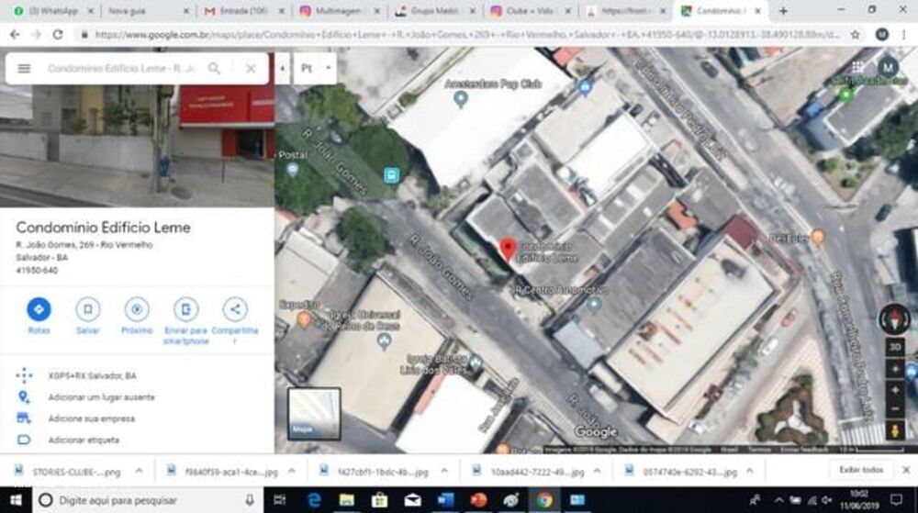Click the search magnifier icon
Screen dimensions: 918x513
point(215,69)
